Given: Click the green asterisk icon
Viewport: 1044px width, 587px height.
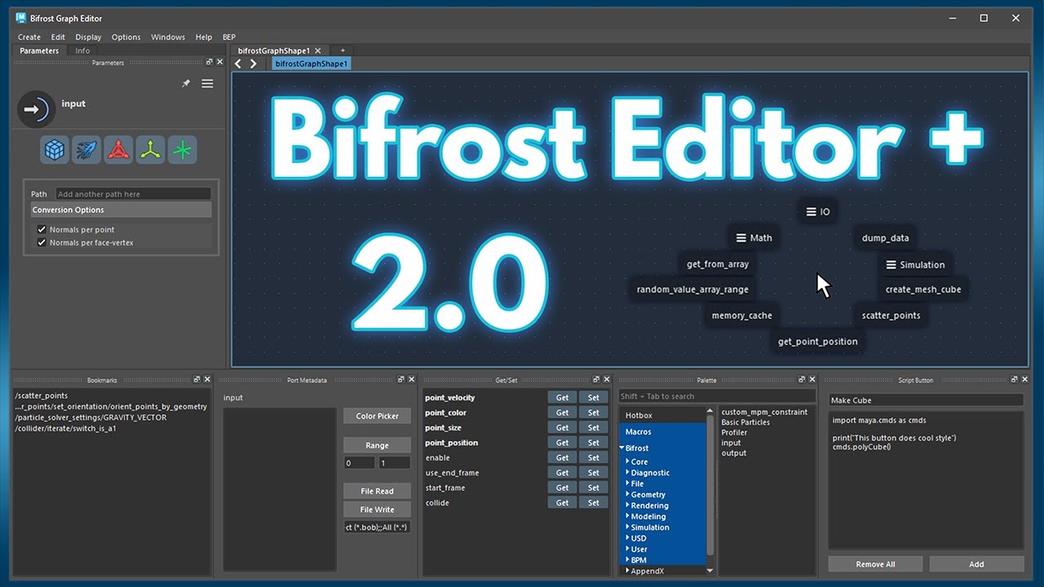Looking at the screenshot, I should tap(182, 150).
